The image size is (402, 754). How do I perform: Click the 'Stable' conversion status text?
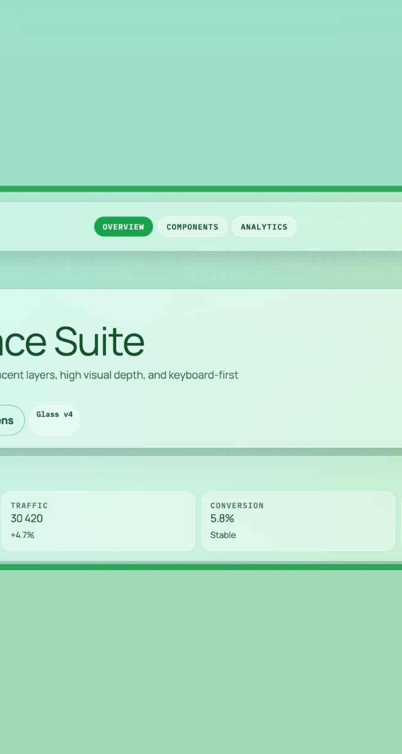tap(223, 535)
